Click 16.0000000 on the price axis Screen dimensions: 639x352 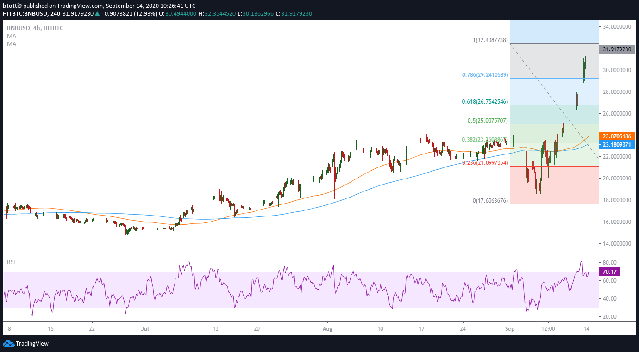tap(617, 222)
